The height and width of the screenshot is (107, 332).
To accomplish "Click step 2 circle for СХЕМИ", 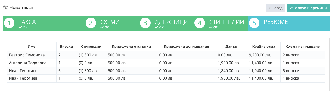I will pyautogui.click(x=91, y=23).
